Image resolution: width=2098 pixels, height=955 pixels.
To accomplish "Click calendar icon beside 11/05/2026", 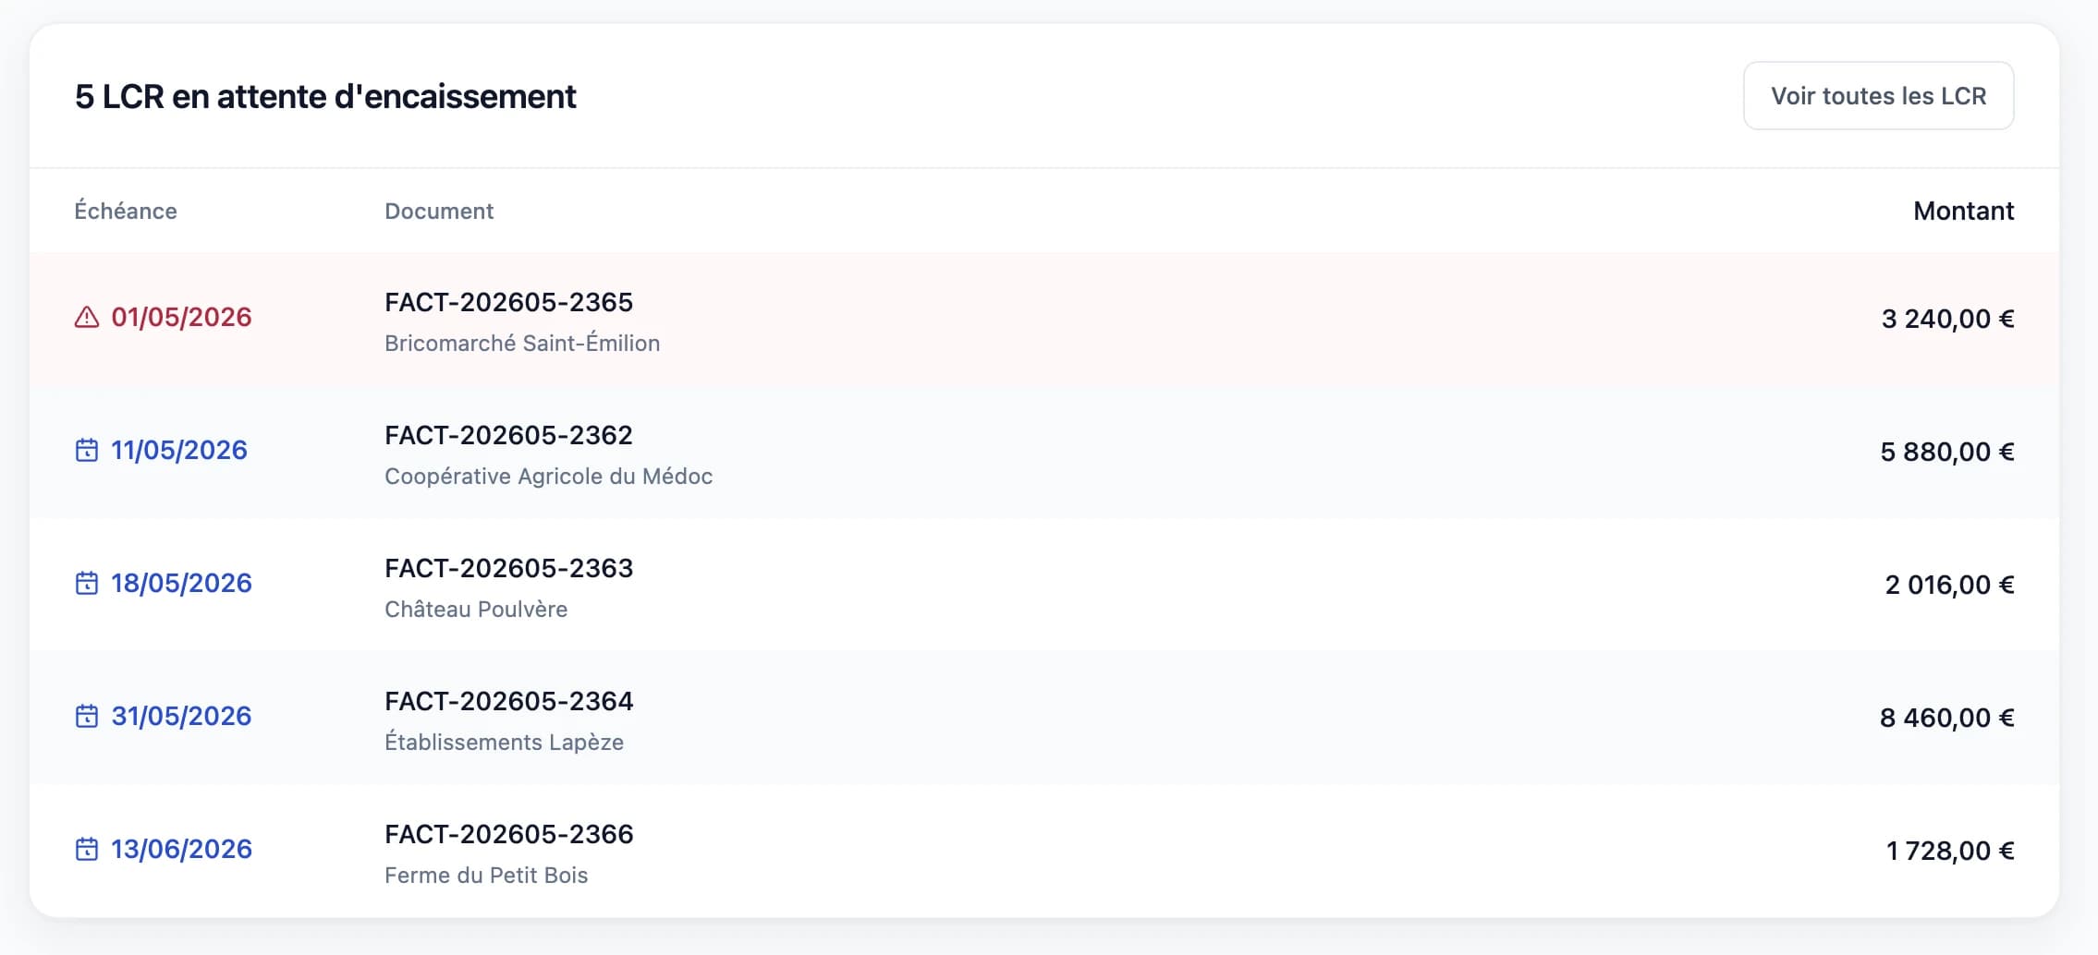I will [x=87, y=451].
